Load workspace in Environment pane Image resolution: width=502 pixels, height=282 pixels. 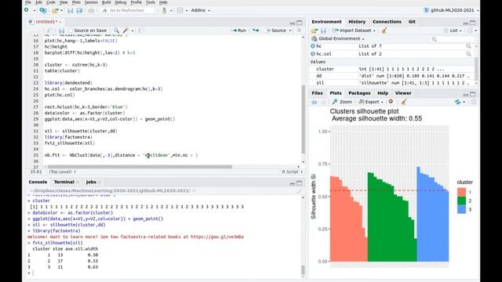pyautogui.click(x=315, y=31)
